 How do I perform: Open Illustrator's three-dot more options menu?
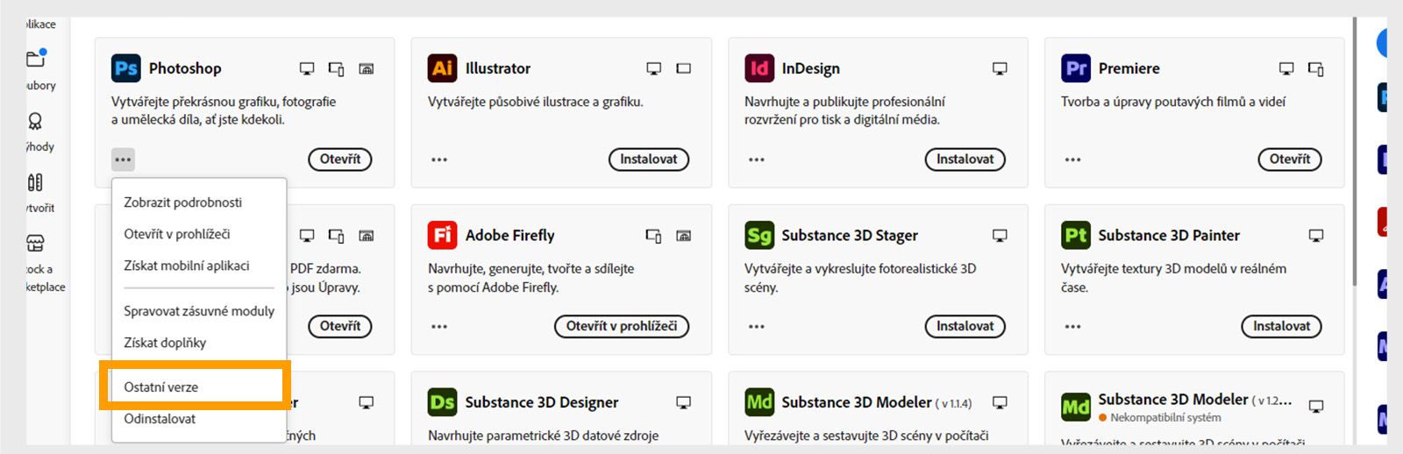click(439, 160)
